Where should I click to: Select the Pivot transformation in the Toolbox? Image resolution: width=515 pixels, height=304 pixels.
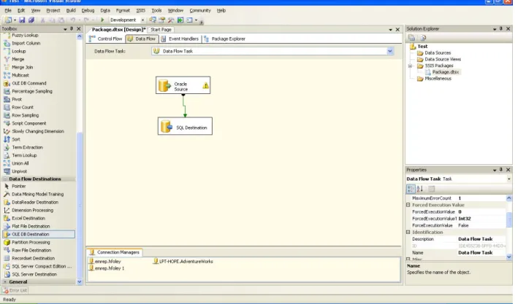point(17,99)
